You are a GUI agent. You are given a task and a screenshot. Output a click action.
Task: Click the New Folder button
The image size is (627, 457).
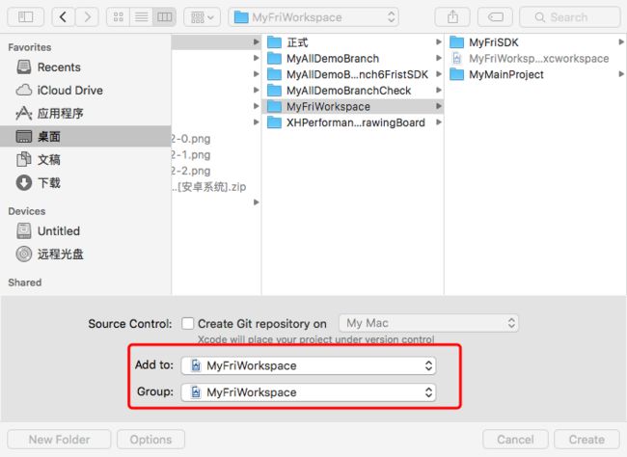[59, 440]
